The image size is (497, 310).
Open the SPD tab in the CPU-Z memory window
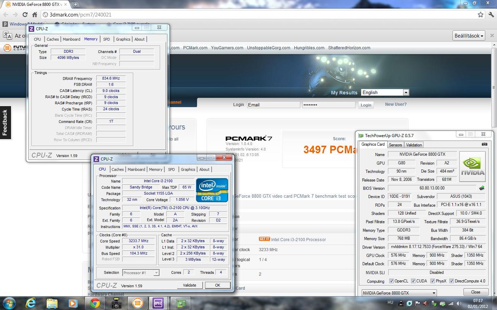pyautogui.click(x=106, y=39)
